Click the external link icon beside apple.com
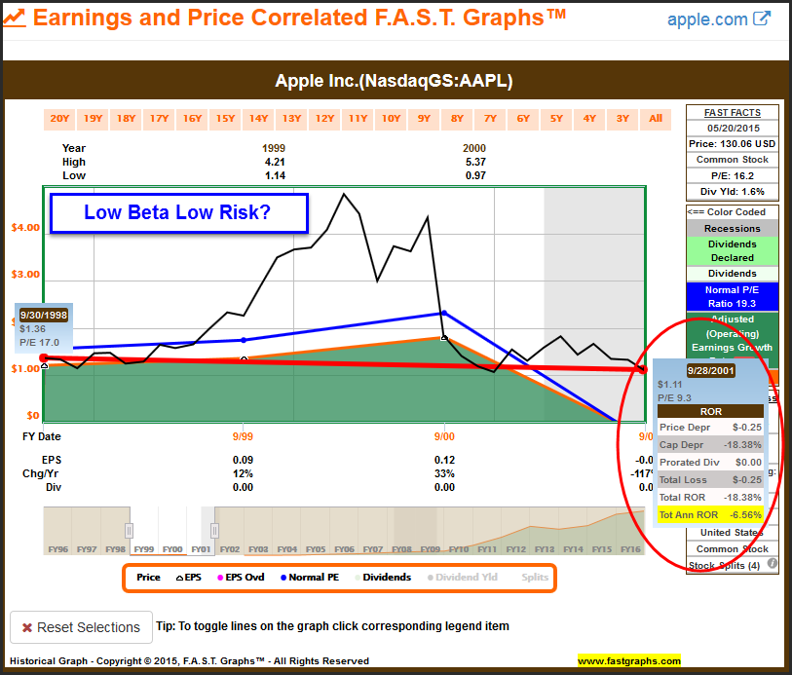This screenshot has height=675, width=792. 762,19
